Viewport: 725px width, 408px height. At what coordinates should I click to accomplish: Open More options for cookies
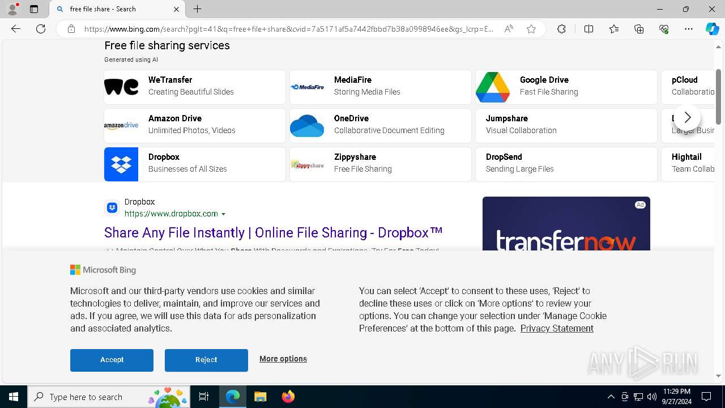[283, 359]
